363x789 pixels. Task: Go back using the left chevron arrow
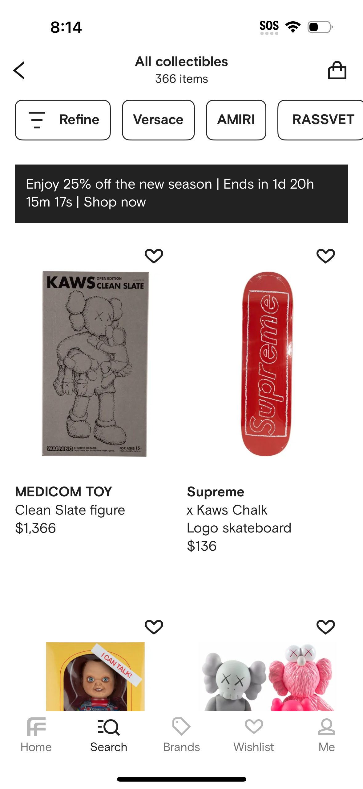(x=19, y=70)
